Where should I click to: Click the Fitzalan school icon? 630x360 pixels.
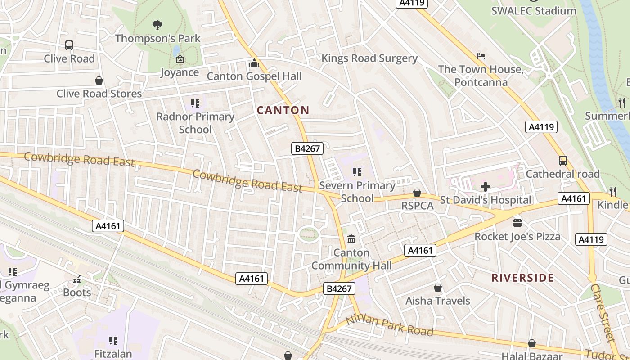[x=113, y=341]
